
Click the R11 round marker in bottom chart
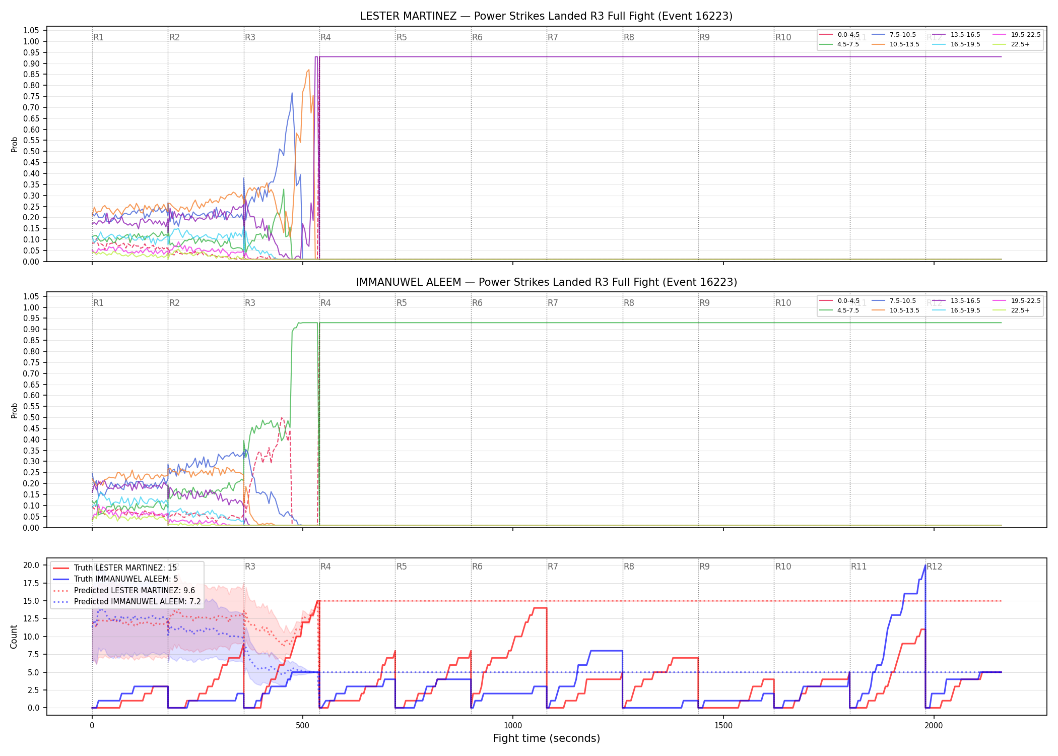point(859,566)
